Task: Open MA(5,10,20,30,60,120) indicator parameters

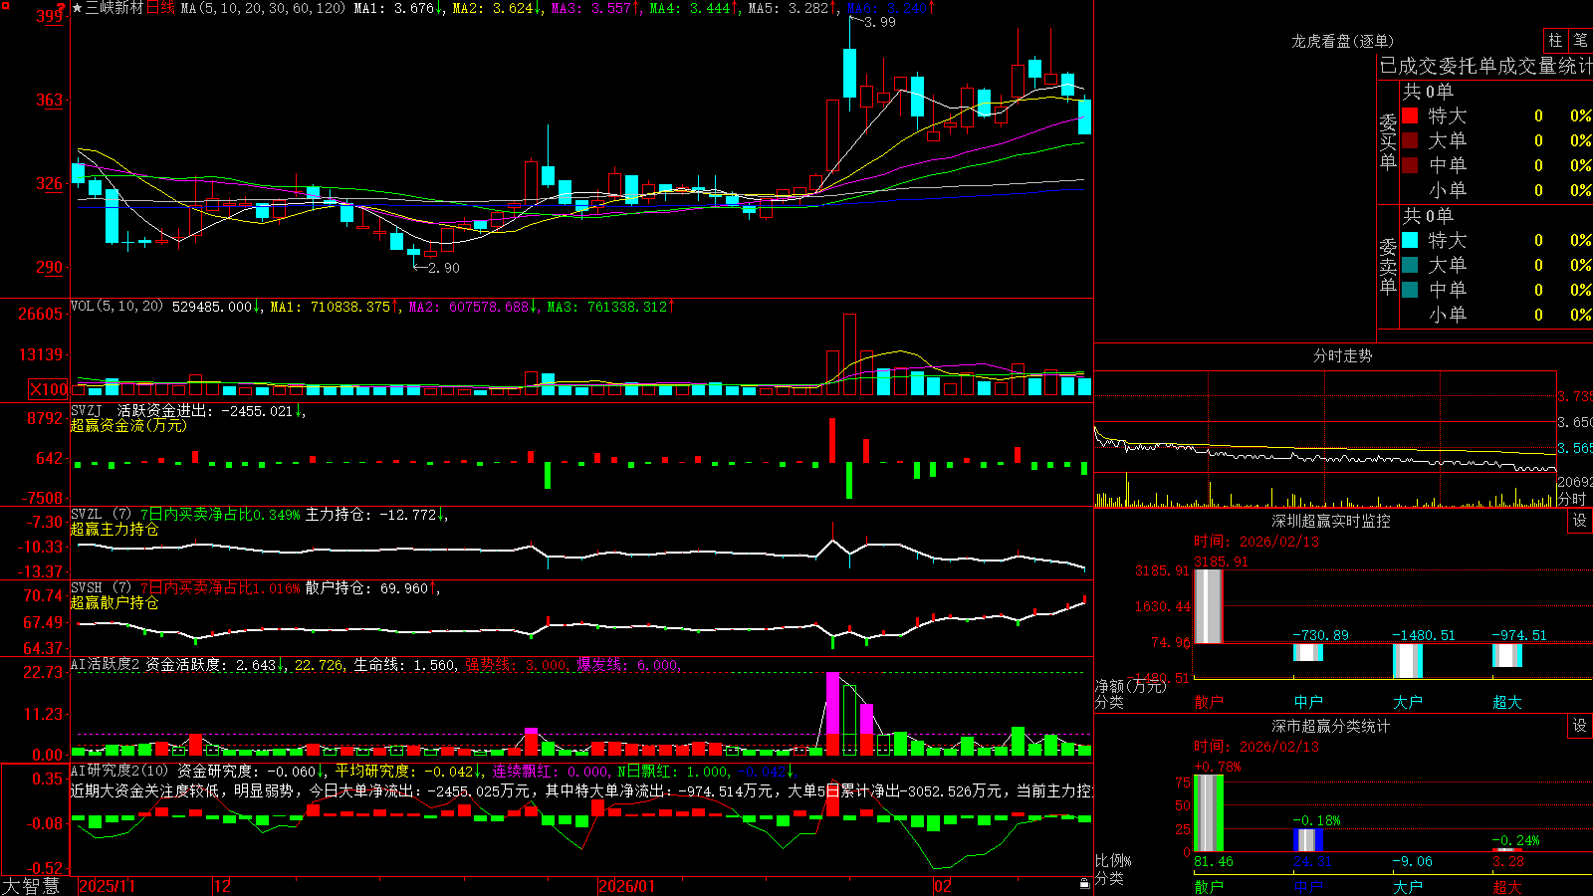Action: [263, 8]
